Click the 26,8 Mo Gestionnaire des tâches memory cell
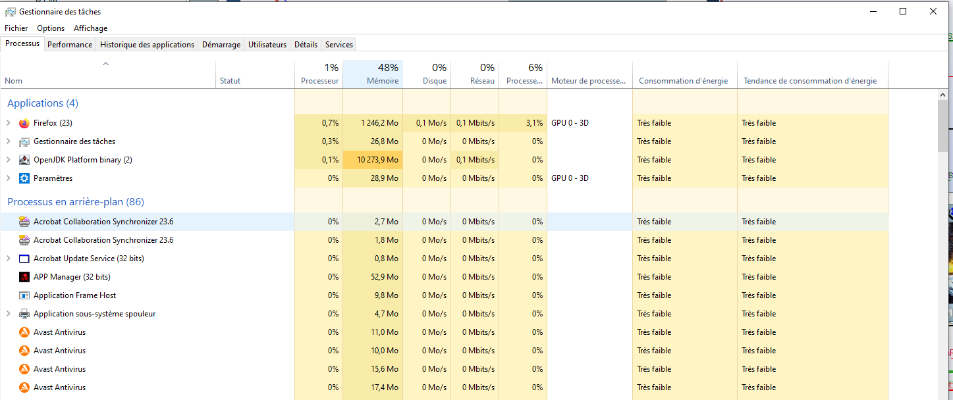This screenshot has height=400, width=953. tap(373, 141)
